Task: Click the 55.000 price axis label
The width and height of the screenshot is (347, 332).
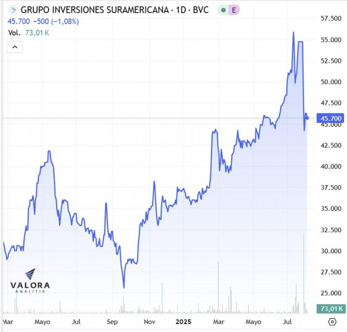Action: point(331,40)
